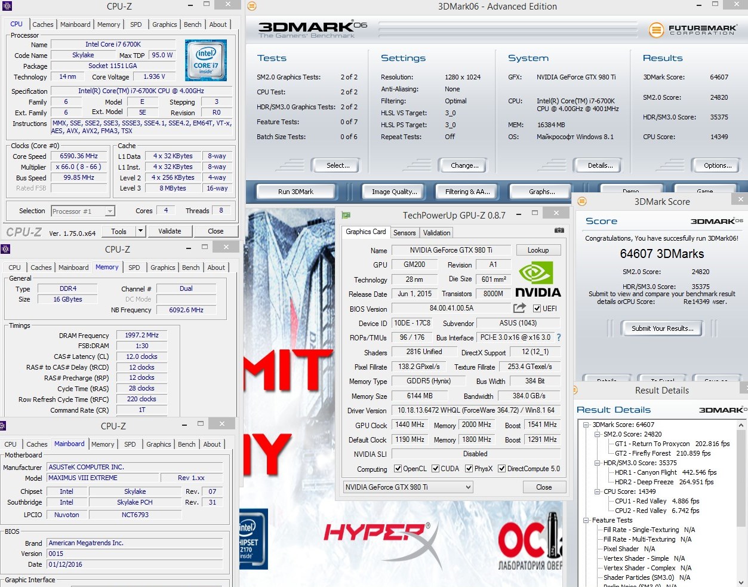Click Change... under Settings

(464, 165)
